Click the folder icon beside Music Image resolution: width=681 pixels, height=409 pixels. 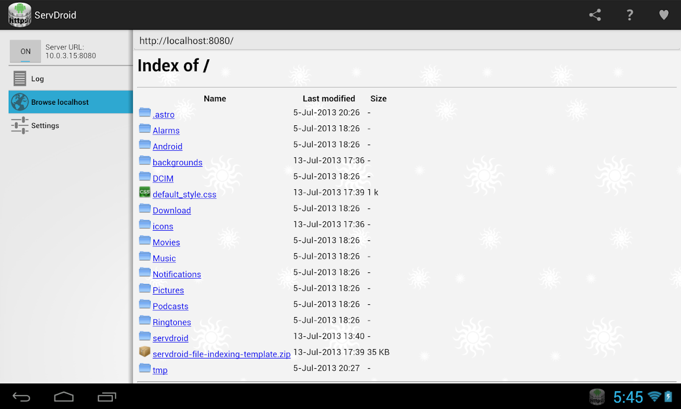pyautogui.click(x=145, y=256)
